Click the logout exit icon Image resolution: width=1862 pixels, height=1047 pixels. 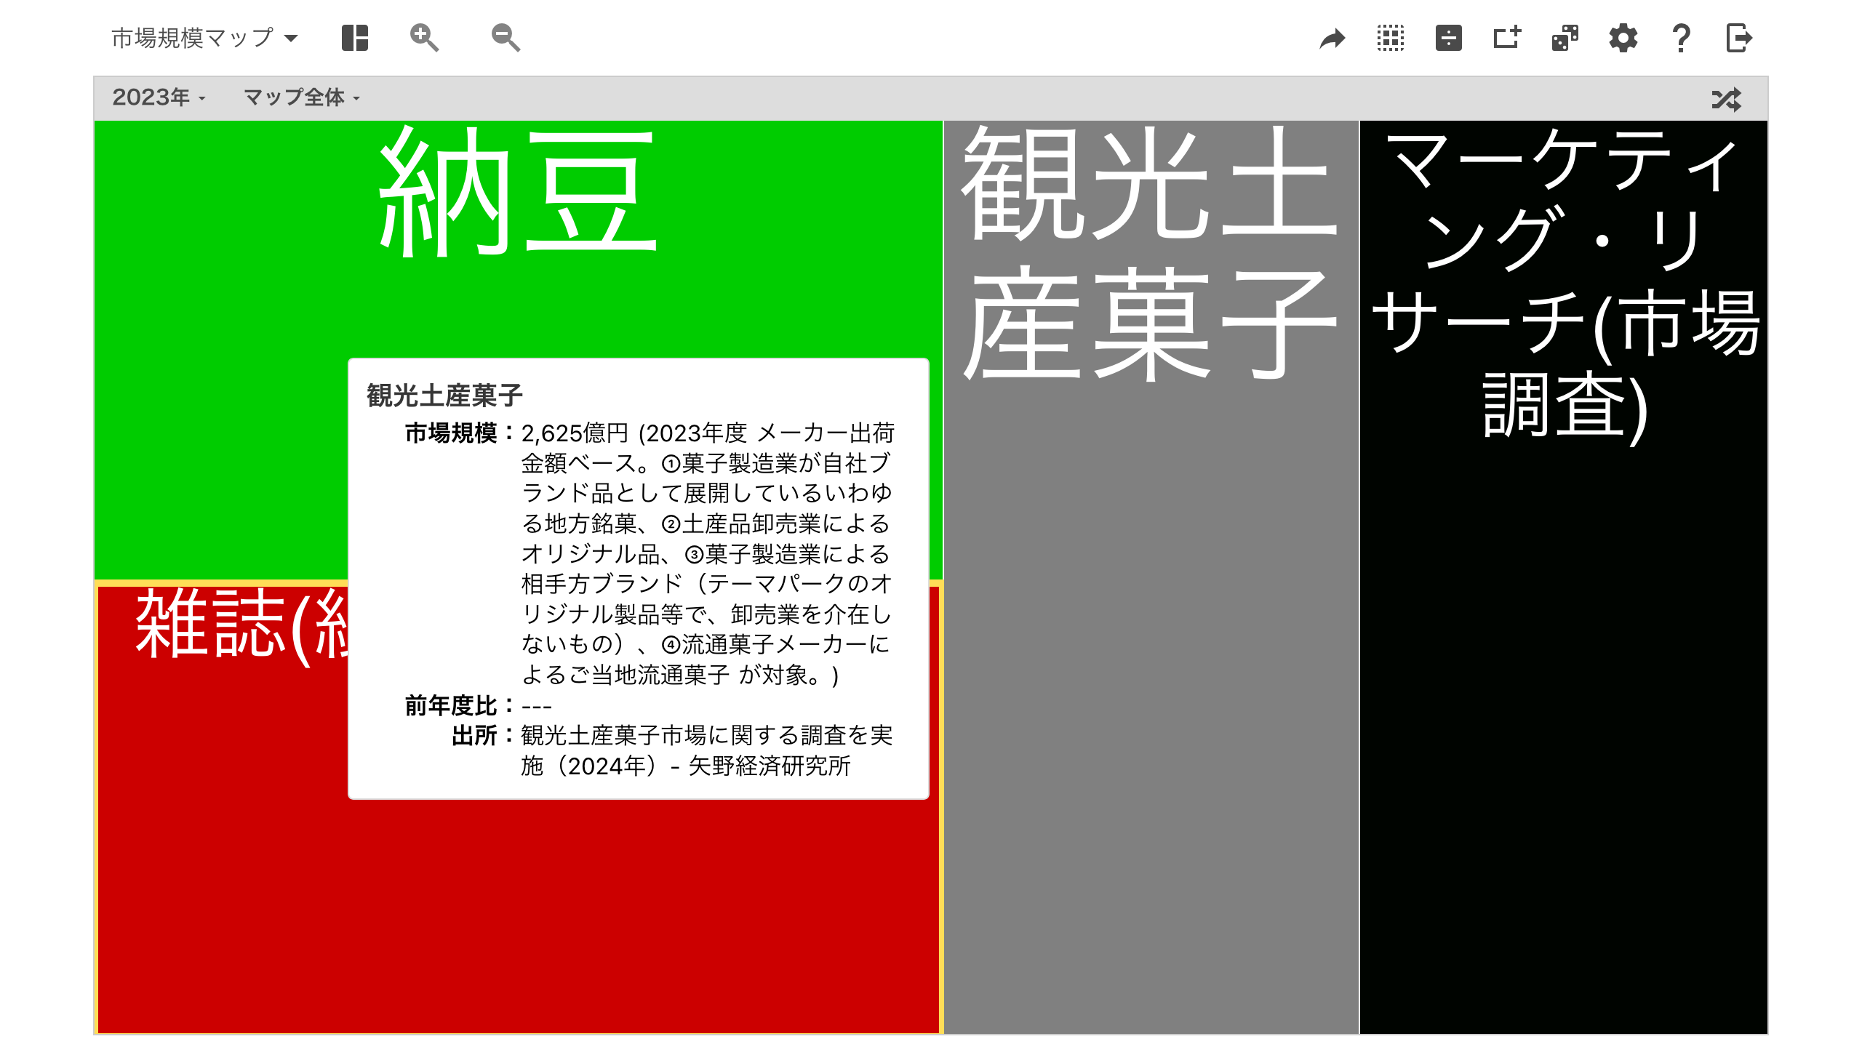click(x=1739, y=38)
